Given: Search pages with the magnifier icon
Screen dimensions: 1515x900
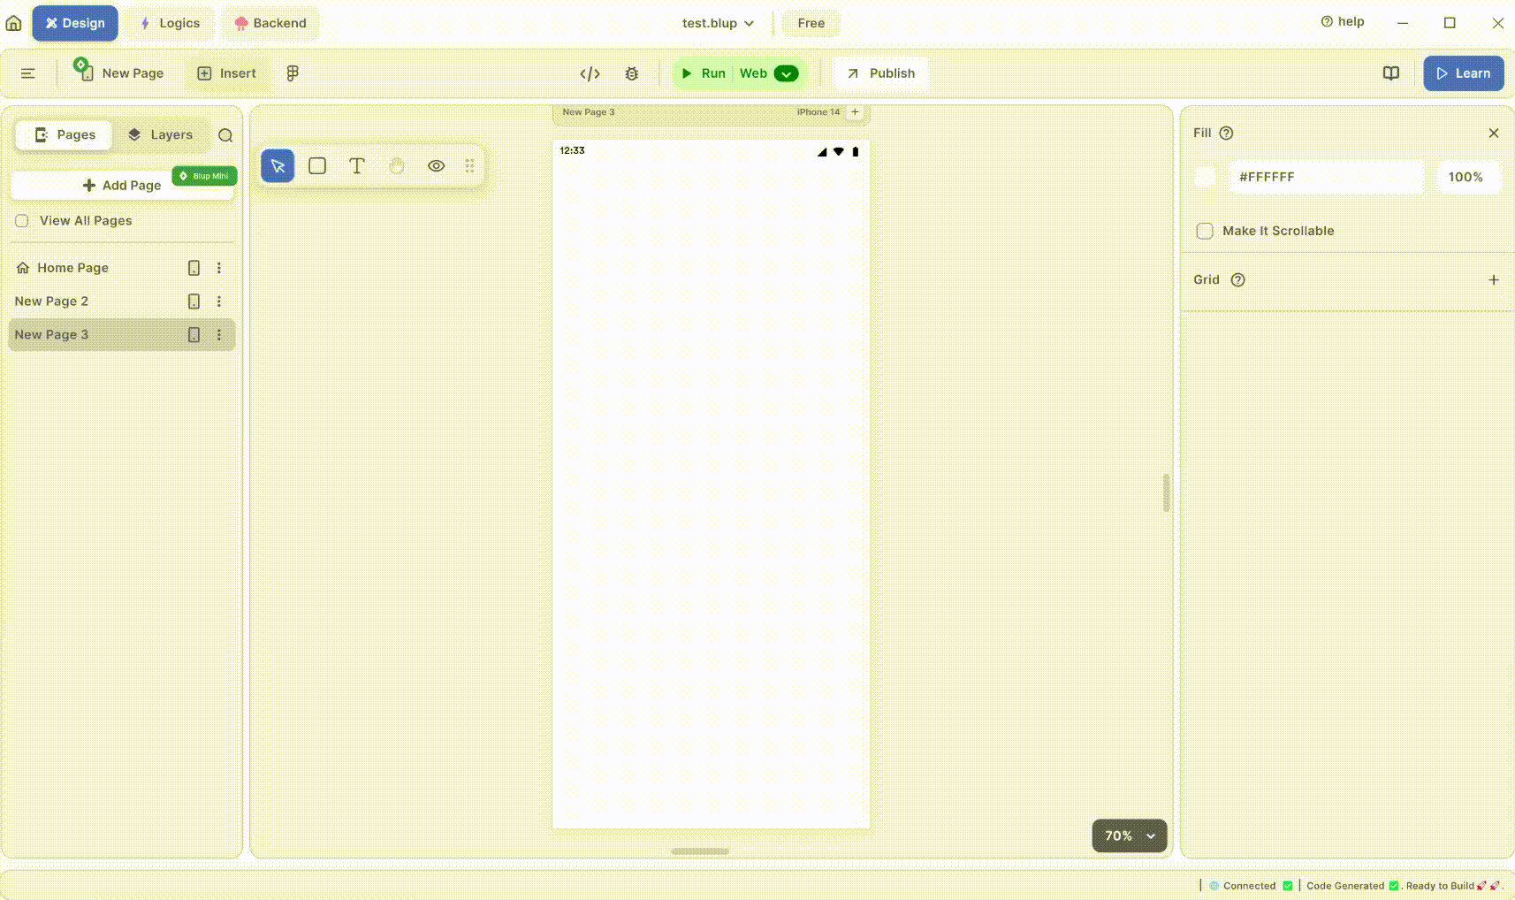Looking at the screenshot, I should point(225,135).
